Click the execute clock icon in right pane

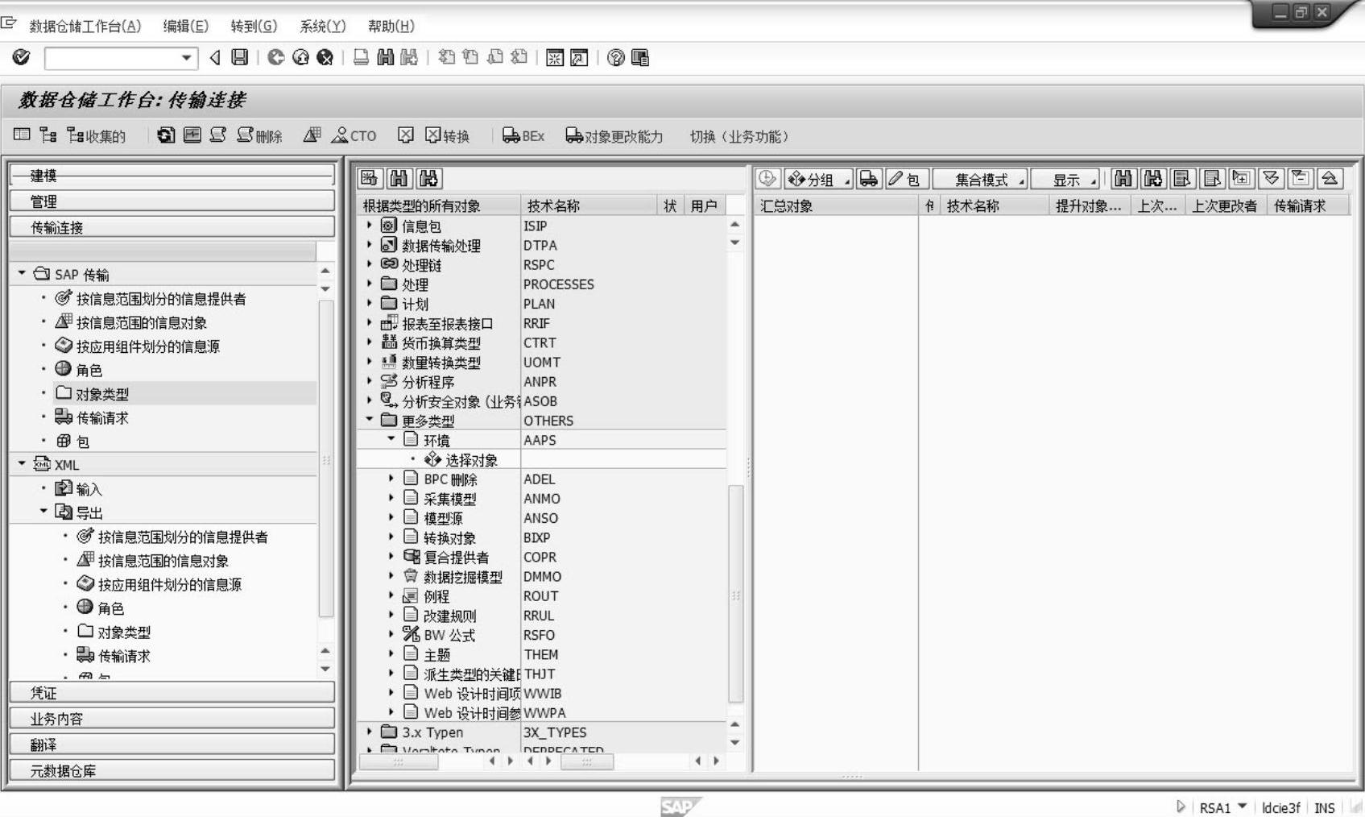(x=767, y=179)
